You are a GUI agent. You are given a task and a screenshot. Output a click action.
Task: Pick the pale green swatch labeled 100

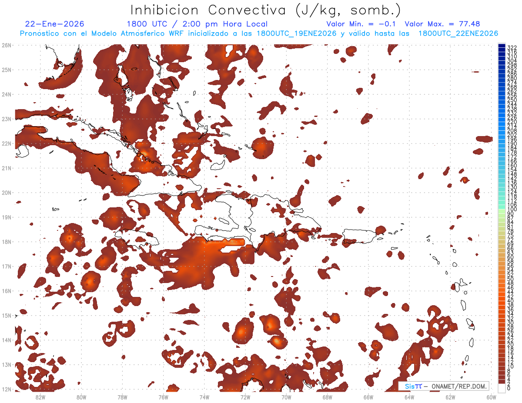coord(502,211)
